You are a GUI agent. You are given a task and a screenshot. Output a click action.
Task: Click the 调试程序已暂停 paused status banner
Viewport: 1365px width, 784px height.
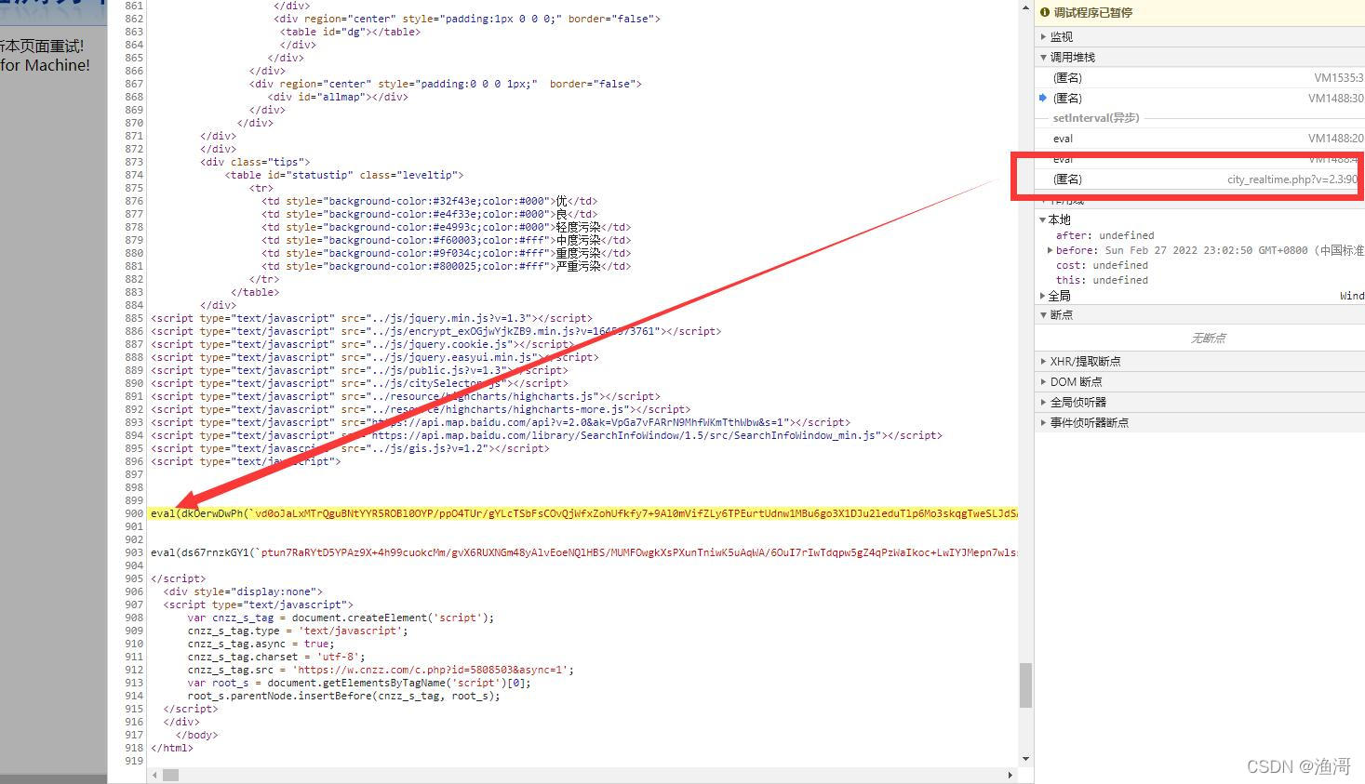(x=1199, y=13)
